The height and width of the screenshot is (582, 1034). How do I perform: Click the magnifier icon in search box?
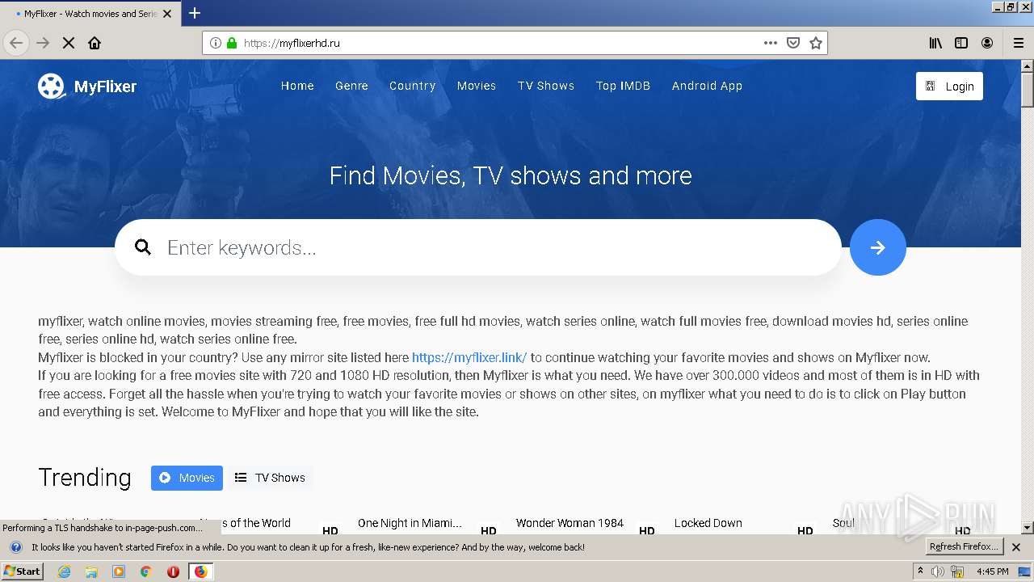coord(143,247)
